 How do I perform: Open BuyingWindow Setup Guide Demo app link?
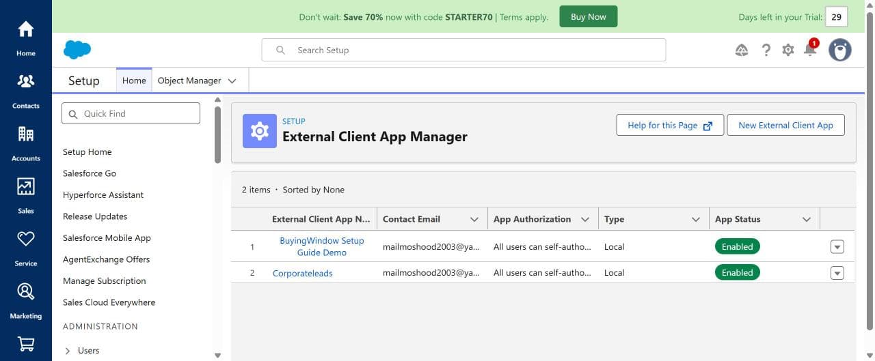(322, 246)
